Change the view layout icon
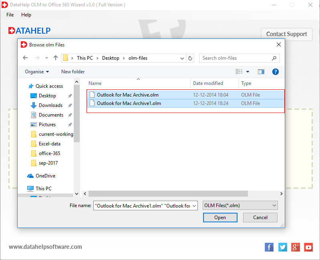The width and height of the screenshot is (320, 260). click(239, 72)
